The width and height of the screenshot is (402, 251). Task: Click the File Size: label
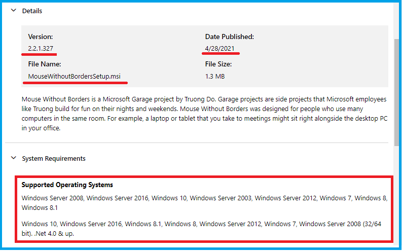[218, 64]
